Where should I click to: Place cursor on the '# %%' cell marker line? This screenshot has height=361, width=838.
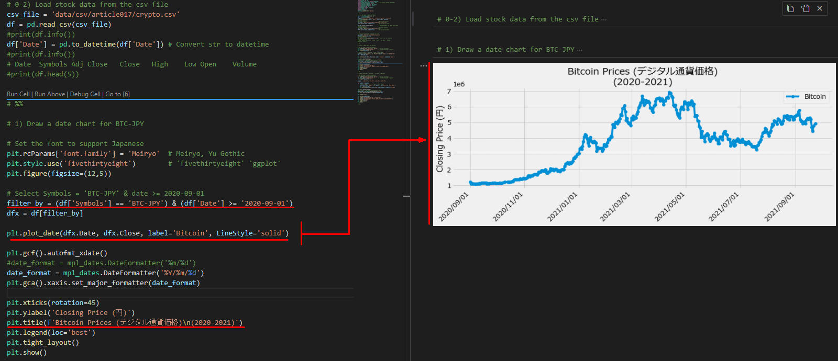tap(15, 104)
